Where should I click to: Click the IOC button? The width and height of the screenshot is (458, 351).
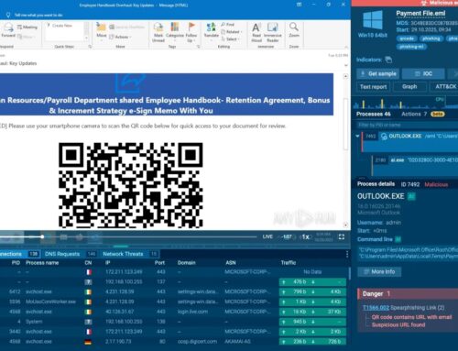[423, 73]
